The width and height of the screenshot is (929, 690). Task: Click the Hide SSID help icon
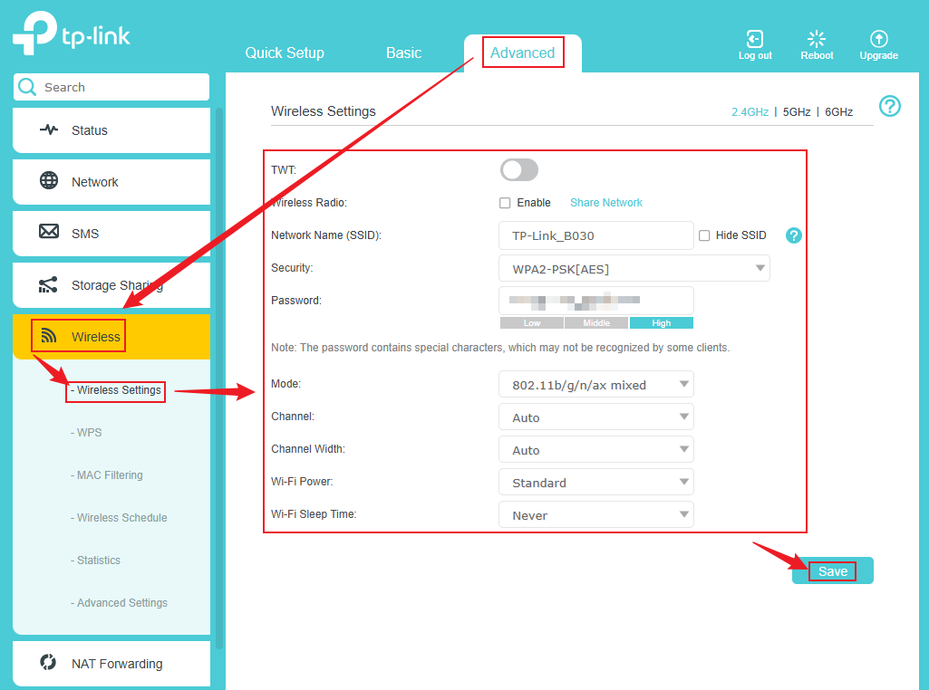794,235
